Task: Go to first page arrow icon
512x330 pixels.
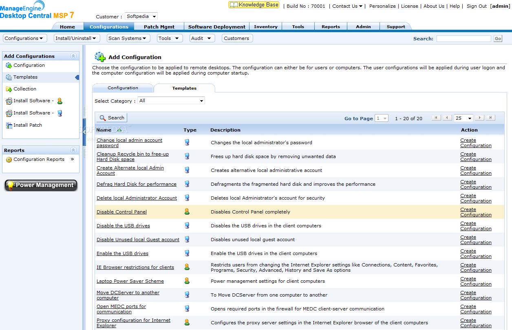Action: 436,118
